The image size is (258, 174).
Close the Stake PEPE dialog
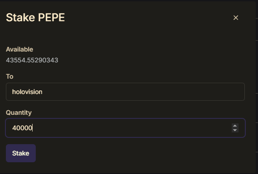(x=236, y=18)
